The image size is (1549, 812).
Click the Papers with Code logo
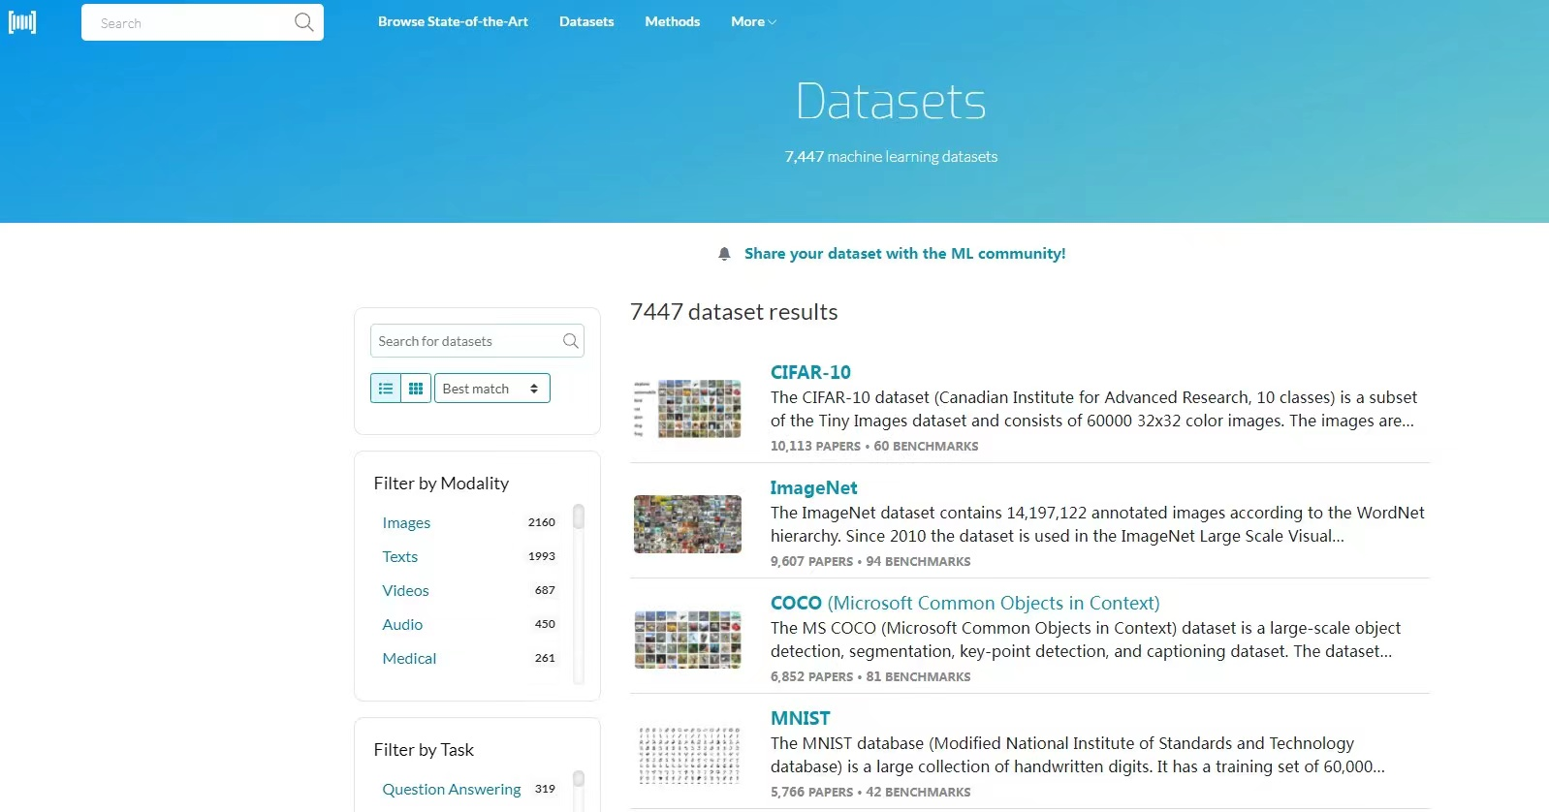click(22, 22)
